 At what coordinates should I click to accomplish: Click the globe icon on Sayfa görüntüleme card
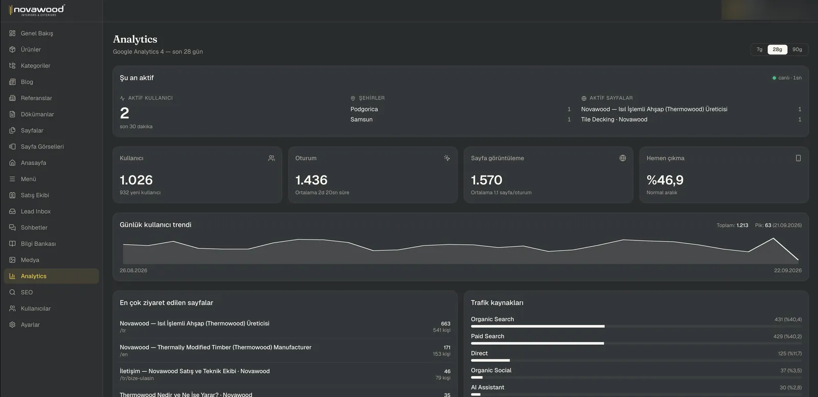pyautogui.click(x=623, y=158)
